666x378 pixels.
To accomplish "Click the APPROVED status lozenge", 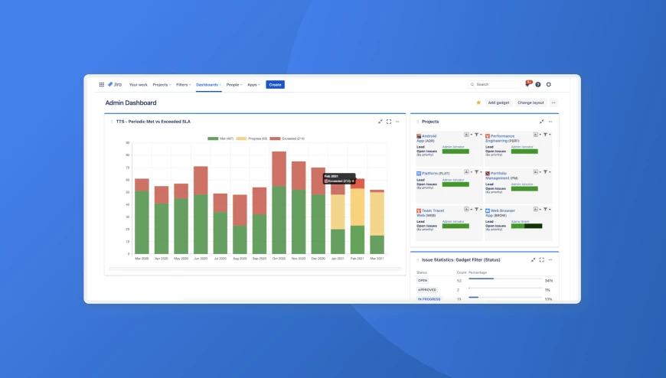I will 427,290.
